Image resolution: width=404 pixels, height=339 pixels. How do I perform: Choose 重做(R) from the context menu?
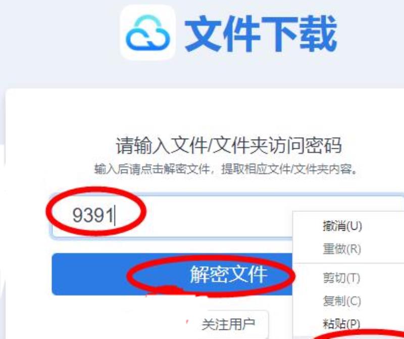click(x=342, y=249)
